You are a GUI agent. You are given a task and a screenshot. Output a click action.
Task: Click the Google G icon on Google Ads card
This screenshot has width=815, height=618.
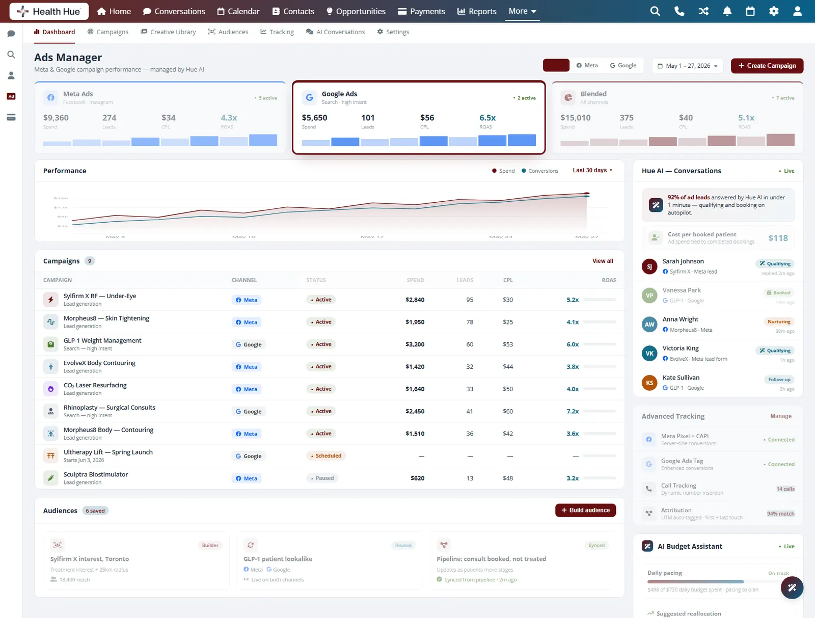(310, 97)
